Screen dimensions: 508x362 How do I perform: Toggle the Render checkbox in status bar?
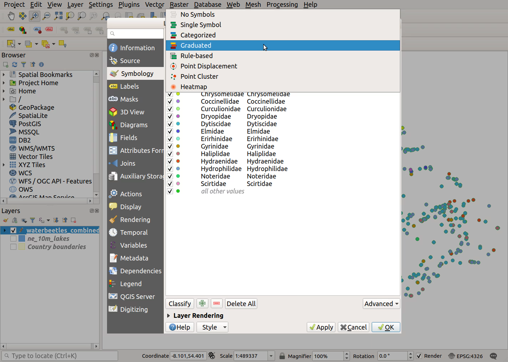419,356
